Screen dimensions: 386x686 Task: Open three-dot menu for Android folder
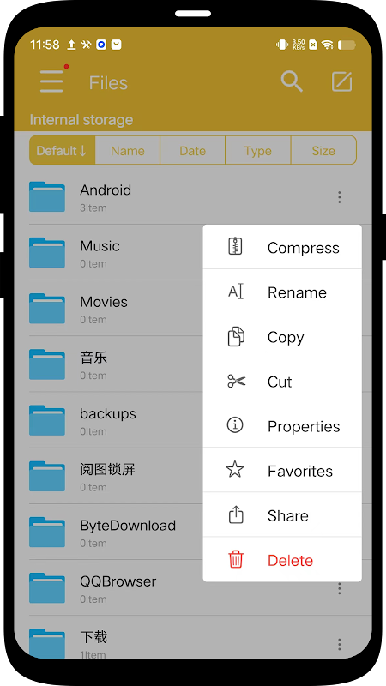tap(339, 197)
